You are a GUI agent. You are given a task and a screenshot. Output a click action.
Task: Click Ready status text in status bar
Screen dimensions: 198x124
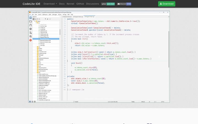click(133, 102)
